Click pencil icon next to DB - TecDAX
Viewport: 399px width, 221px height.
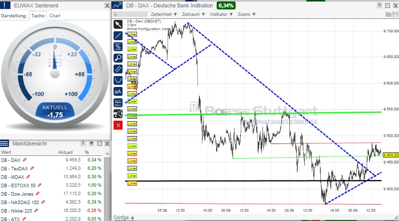pos(32,168)
